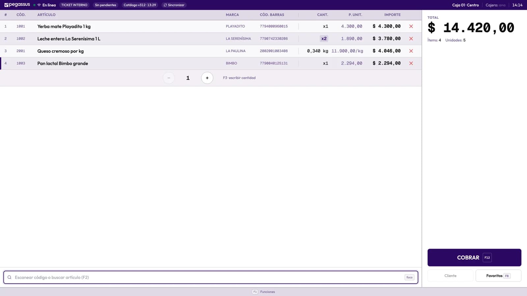Click the 0,340 kg quantity for Queso cremoso
The height and width of the screenshot is (296, 527).
318,51
